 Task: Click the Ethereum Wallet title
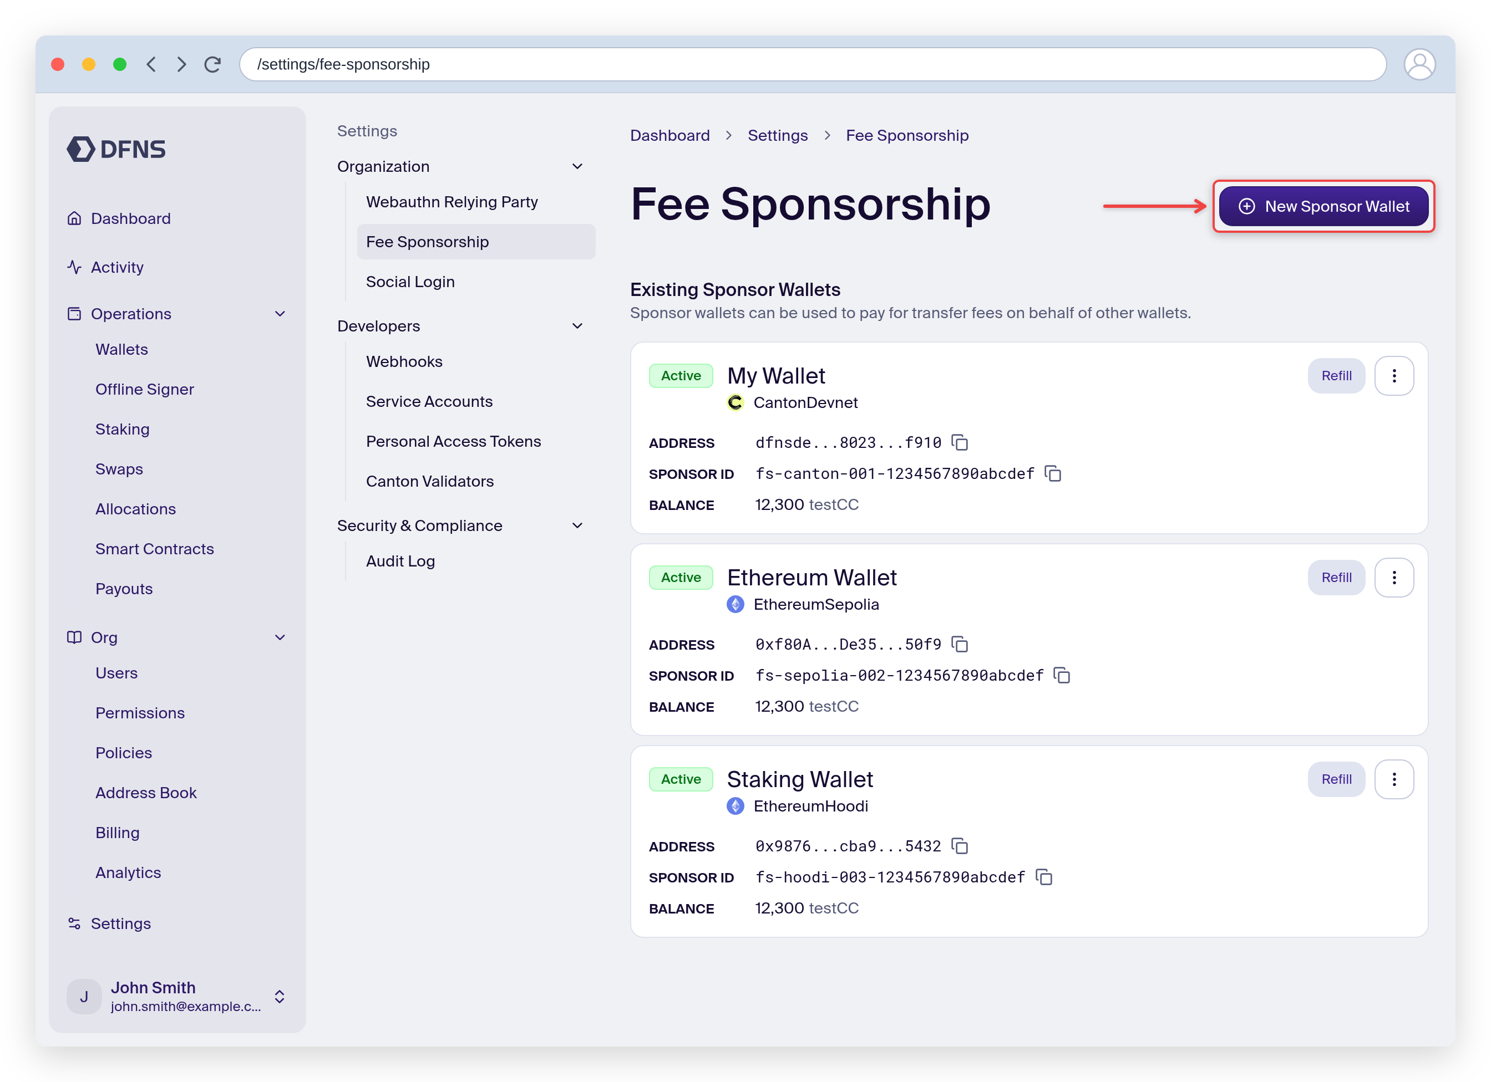click(x=812, y=578)
